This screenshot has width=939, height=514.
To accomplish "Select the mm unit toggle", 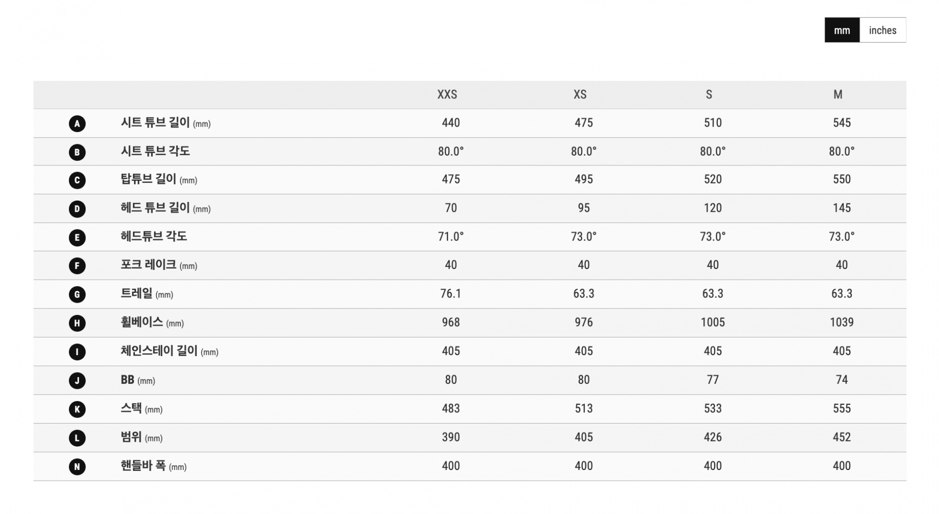I will coord(842,30).
